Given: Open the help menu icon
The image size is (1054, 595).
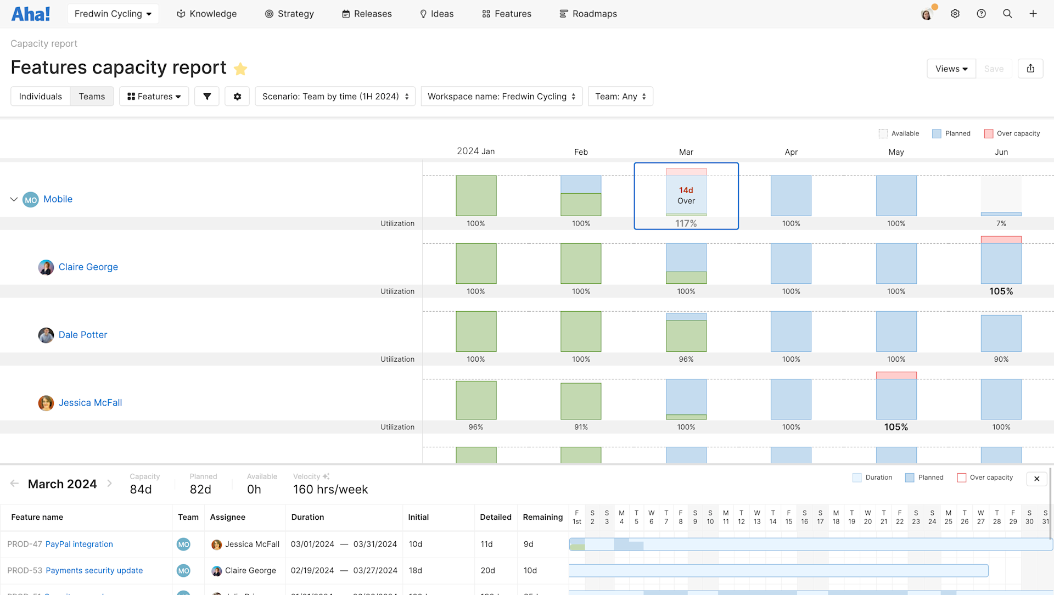Looking at the screenshot, I should [981, 13].
